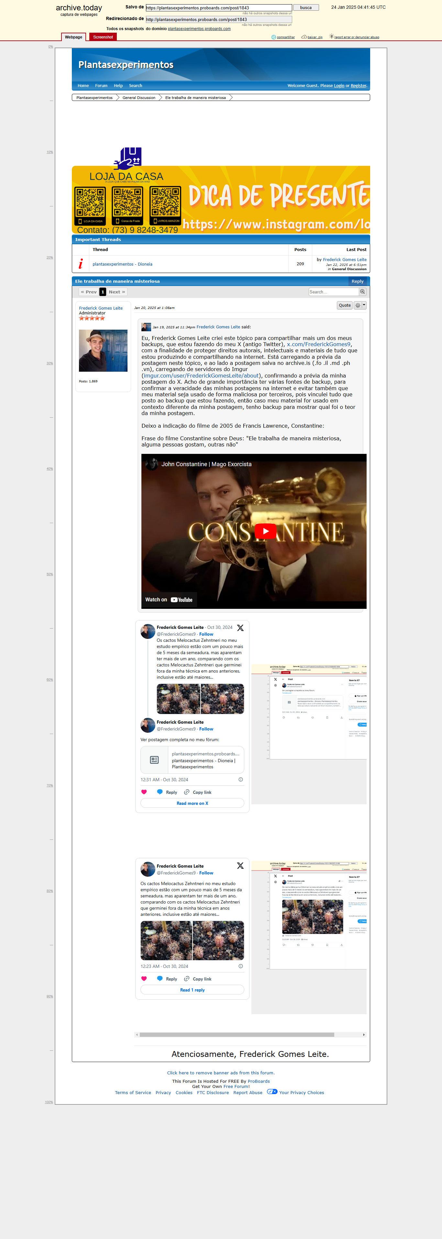Click the Terms of Service footer link

[x=133, y=1093]
